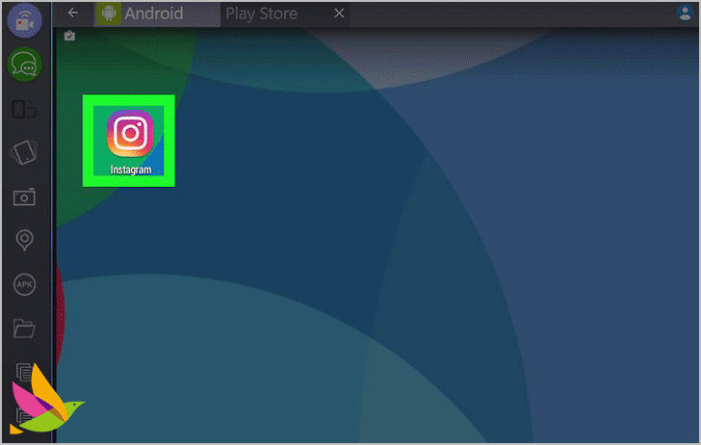Take a screenshot with camera icon
Viewport: 701px width, 445px height.
click(24, 196)
